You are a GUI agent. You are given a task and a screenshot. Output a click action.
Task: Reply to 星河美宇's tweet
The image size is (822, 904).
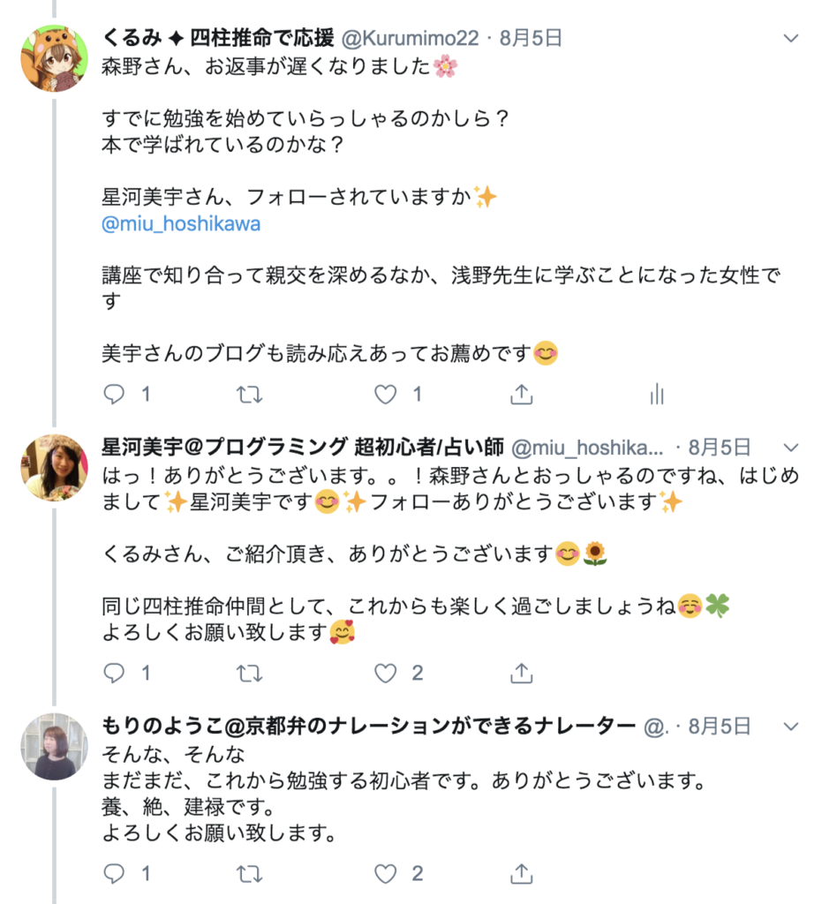coord(115,674)
